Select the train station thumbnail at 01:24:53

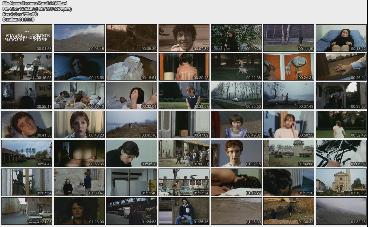(132, 211)
